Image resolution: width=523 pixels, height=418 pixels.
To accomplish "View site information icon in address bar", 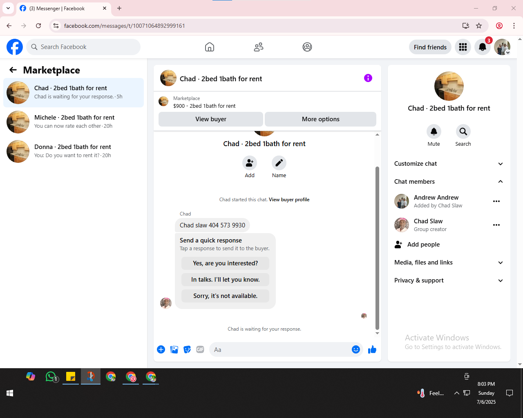I will tap(56, 26).
